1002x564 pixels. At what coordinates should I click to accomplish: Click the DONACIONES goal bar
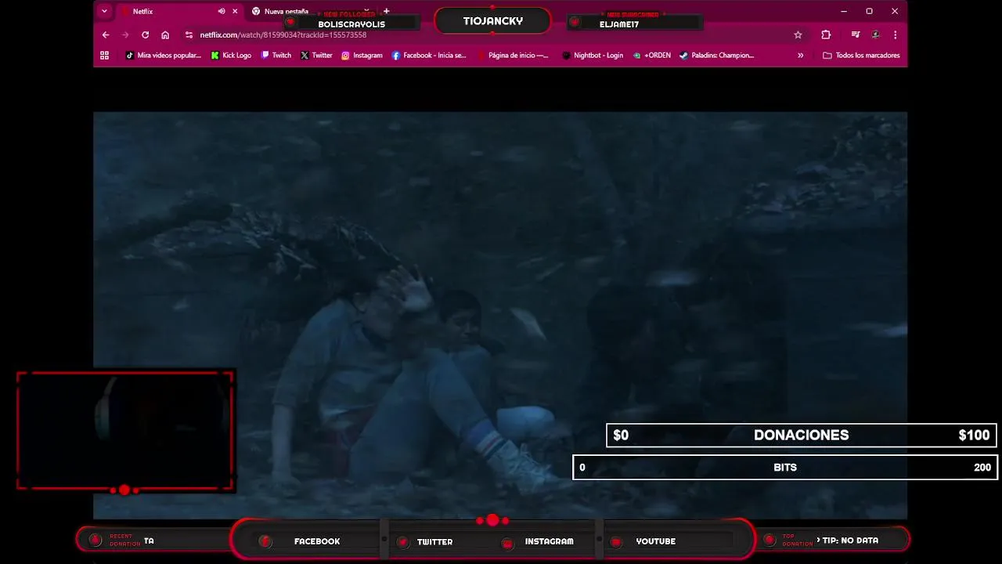tap(801, 435)
